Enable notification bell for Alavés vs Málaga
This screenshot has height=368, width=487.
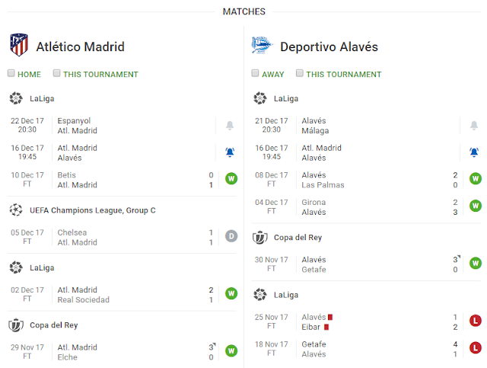tap(474, 126)
